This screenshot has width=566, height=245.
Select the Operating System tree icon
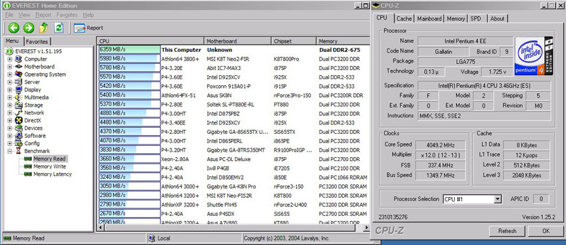[18, 75]
